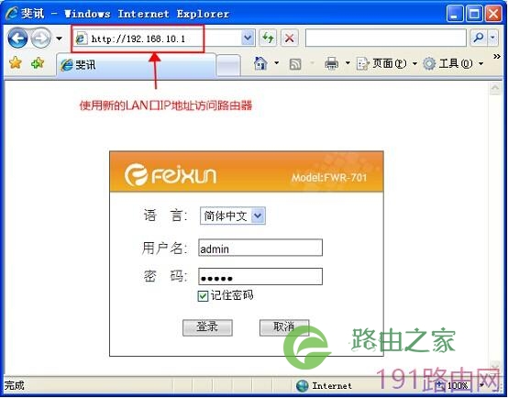
Task: Expand the 简体中文 language dropdown
Action: coord(258,216)
